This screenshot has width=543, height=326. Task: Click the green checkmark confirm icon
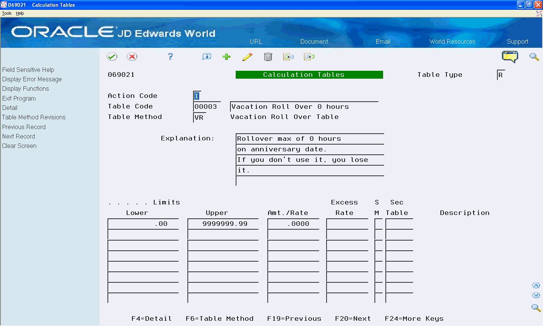(x=112, y=56)
